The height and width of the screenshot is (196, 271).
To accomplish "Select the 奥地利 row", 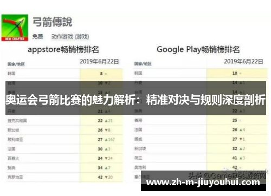I will [x=201, y=167].
